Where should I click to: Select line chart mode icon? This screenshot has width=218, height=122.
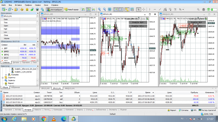point(93,10)
